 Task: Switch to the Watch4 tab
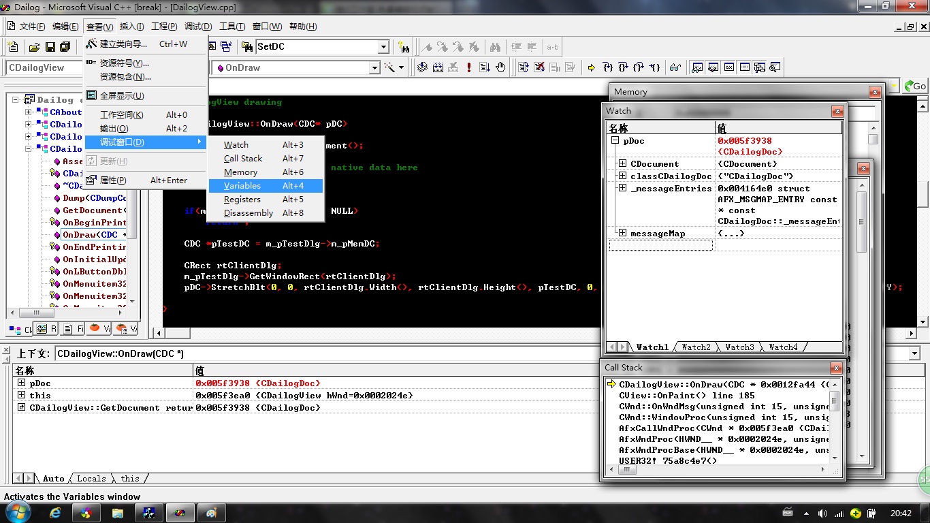pyautogui.click(x=783, y=347)
